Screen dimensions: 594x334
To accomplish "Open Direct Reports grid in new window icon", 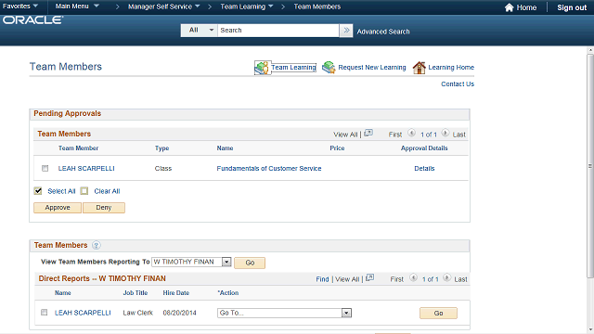I will point(370,278).
